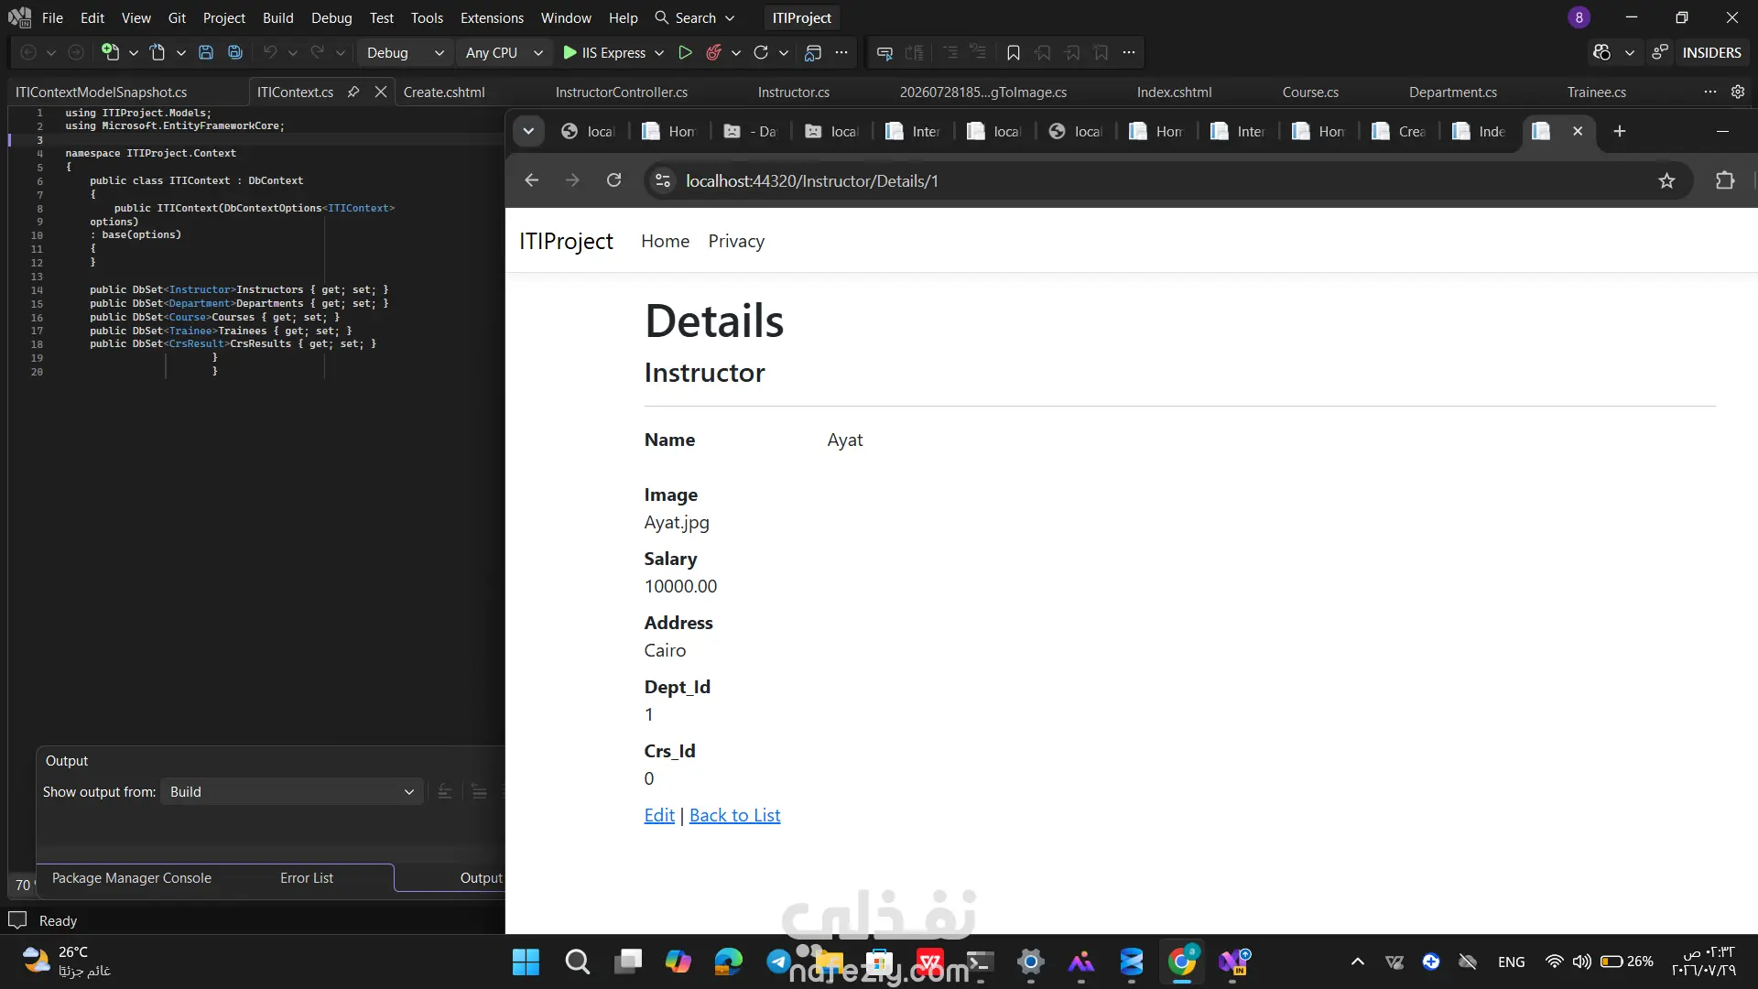The image size is (1758, 989).
Task: Click the Redo arrow in toolbar
Action: 317,53
